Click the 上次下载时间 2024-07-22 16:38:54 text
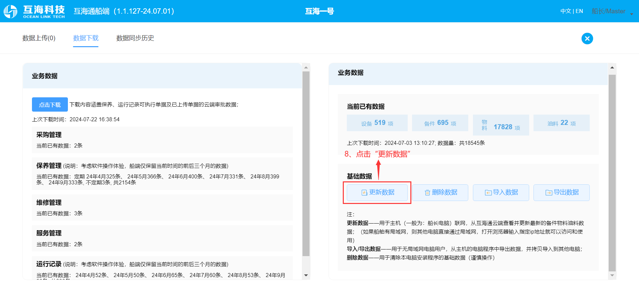The height and width of the screenshot is (288, 639). [76, 120]
